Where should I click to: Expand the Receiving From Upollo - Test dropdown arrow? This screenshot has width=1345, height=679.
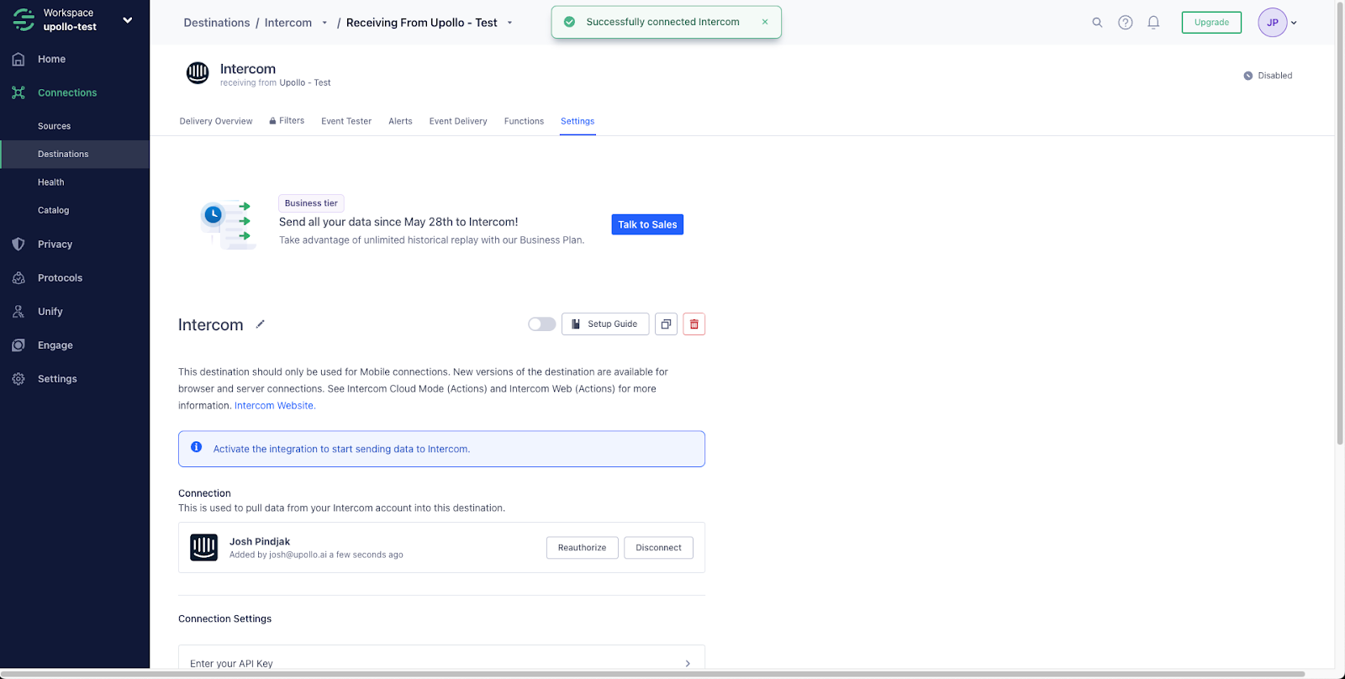pyautogui.click(x=509, y=23)
